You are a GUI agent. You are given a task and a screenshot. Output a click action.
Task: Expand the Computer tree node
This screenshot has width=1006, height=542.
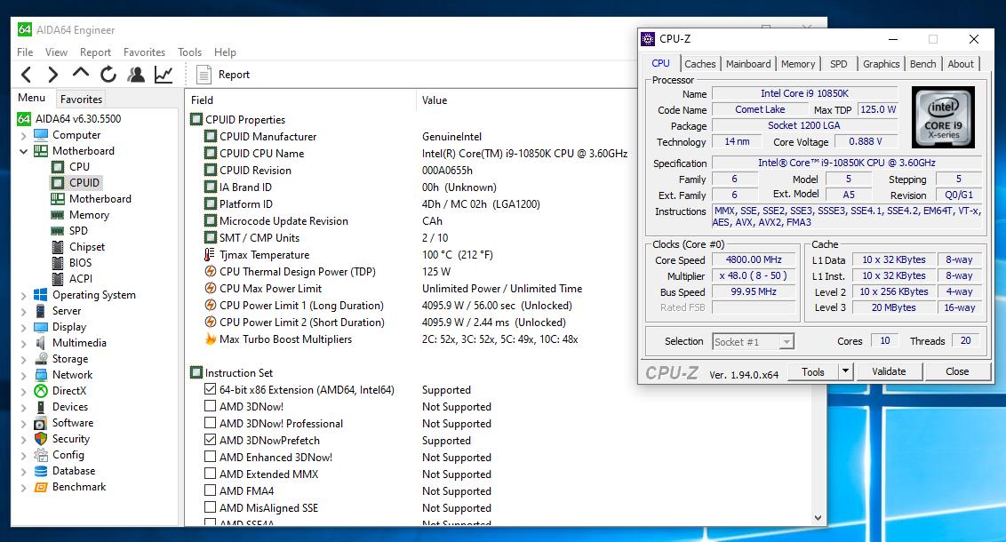[x=24, y=135]
